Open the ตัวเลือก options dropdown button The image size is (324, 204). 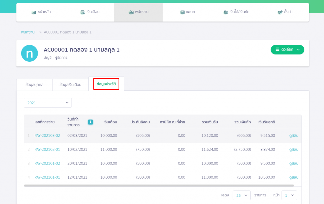pos(287,50)
